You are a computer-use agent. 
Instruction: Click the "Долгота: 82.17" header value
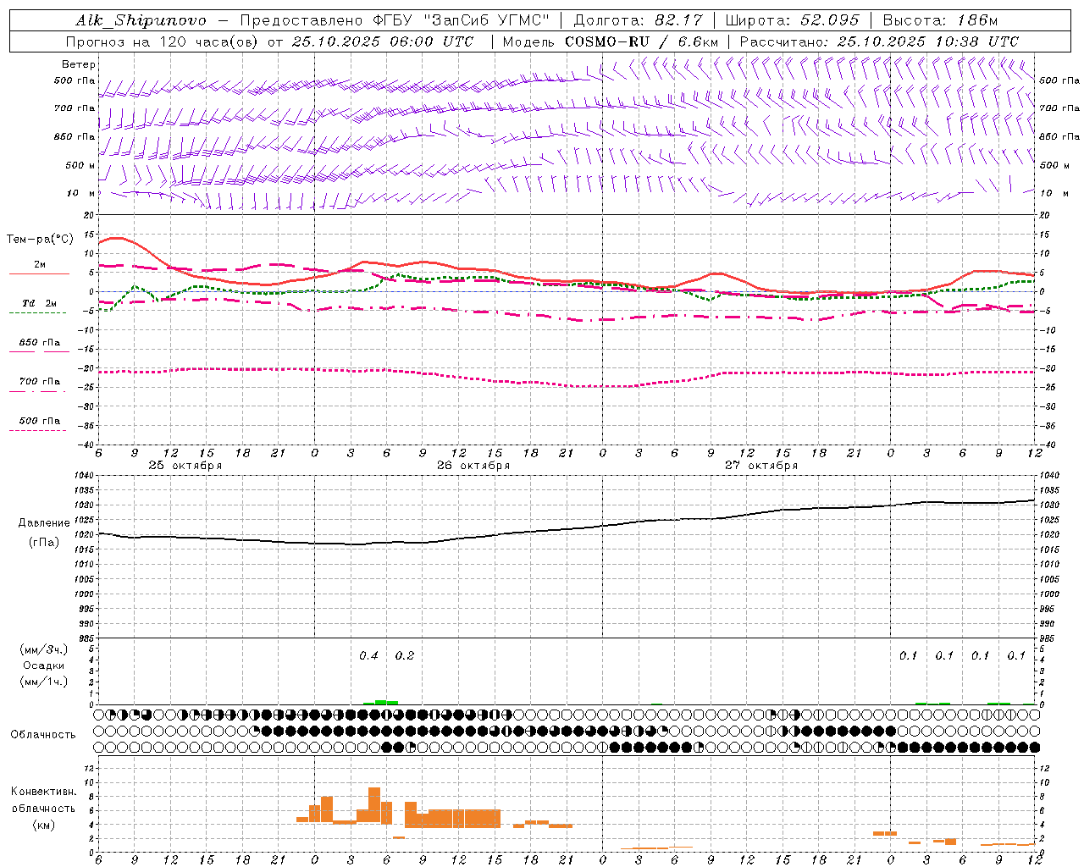[x=639, y=20]
